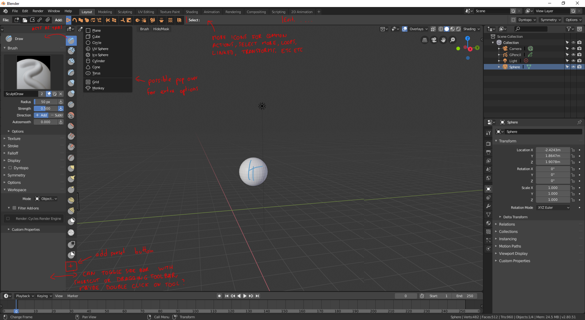This screenshot has width=585, height=320.
Task: Click the Keying button
Action: click(x=44, y=296)
